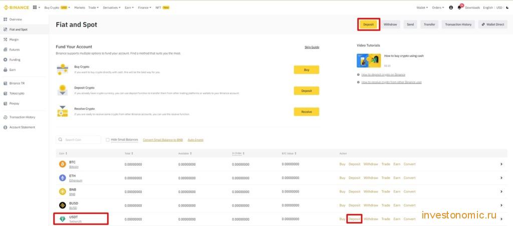Sort by Coin column header
This screenshot has height=226, width=513.
click(x=63, y=153)
